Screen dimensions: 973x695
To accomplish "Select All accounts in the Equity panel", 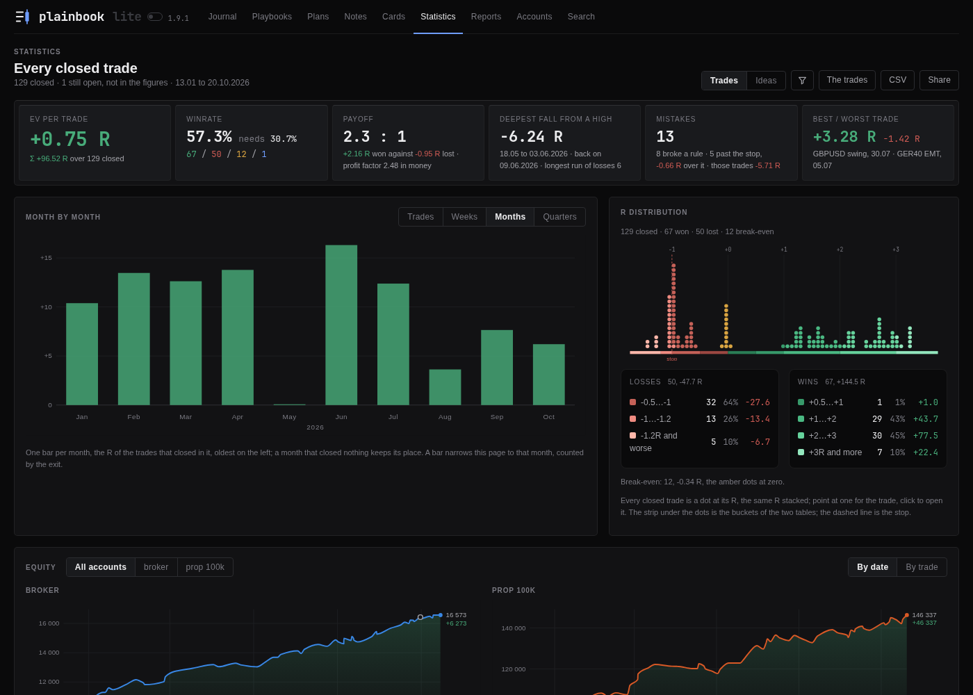I will pyautogui.click(x=101, y=567).
